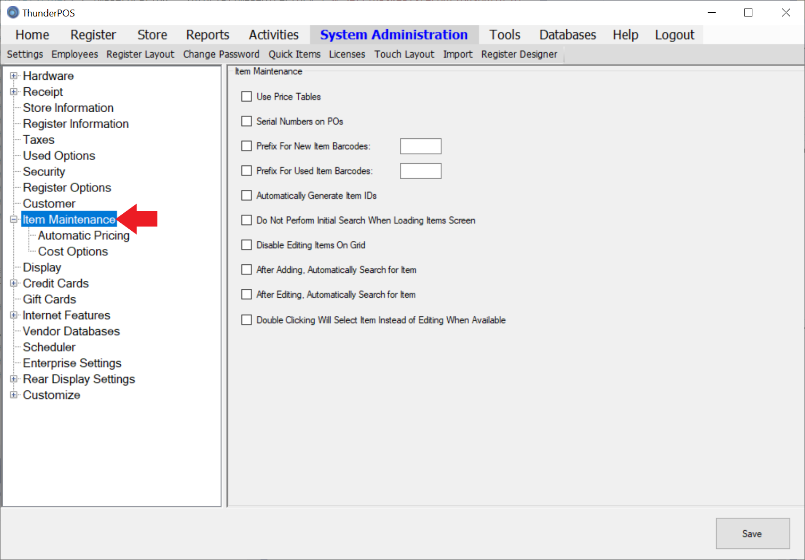Expand the Credit Cards tree node

(14, 283)
